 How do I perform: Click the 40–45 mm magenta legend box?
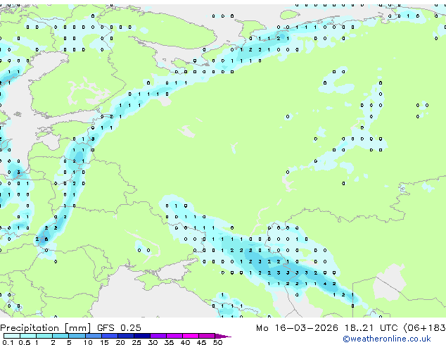[191, 336]
